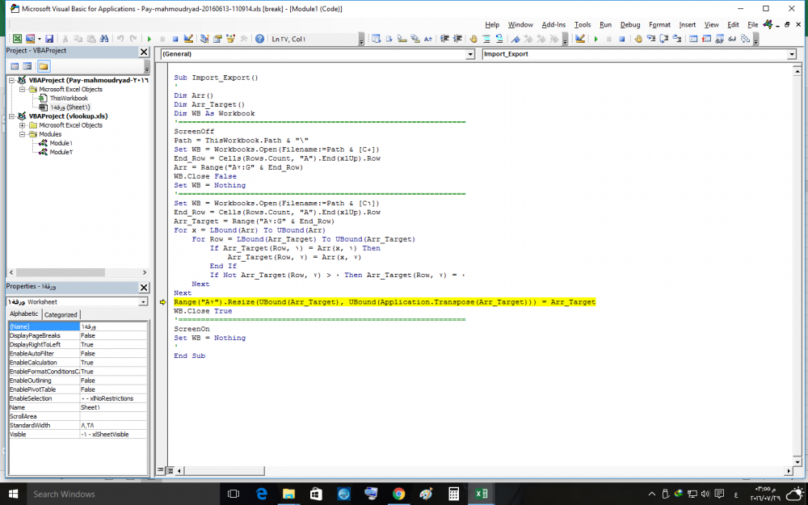Toggle Folders view in Project panel
808x505 pixels.
[x=44, y=66]
